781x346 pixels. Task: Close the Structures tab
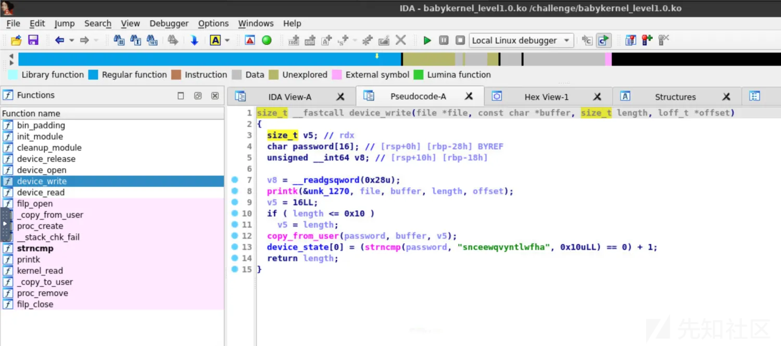[x=726, y=97]
